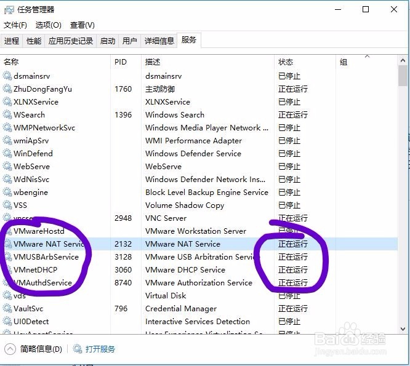Click the Task Manager title bar icon
The image size is (410, 366).
(9, 10)
